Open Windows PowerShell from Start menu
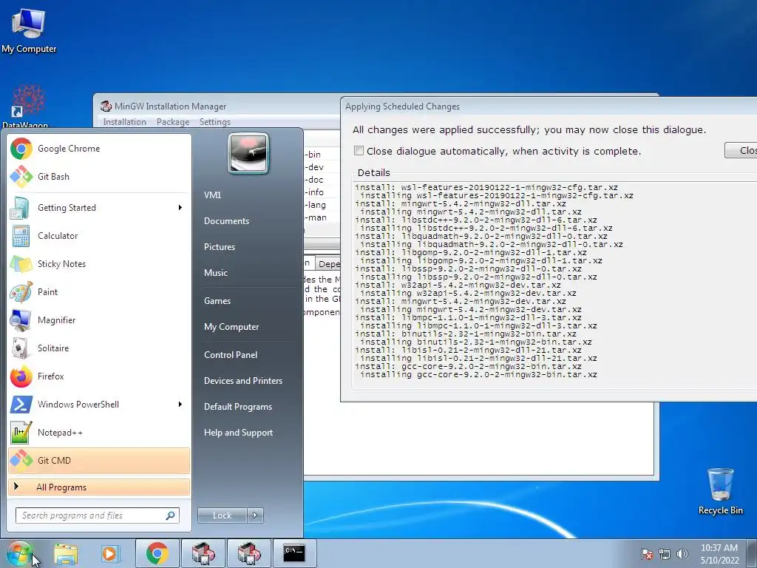Viewport: 757px width, 568px height. pos(99,405)
